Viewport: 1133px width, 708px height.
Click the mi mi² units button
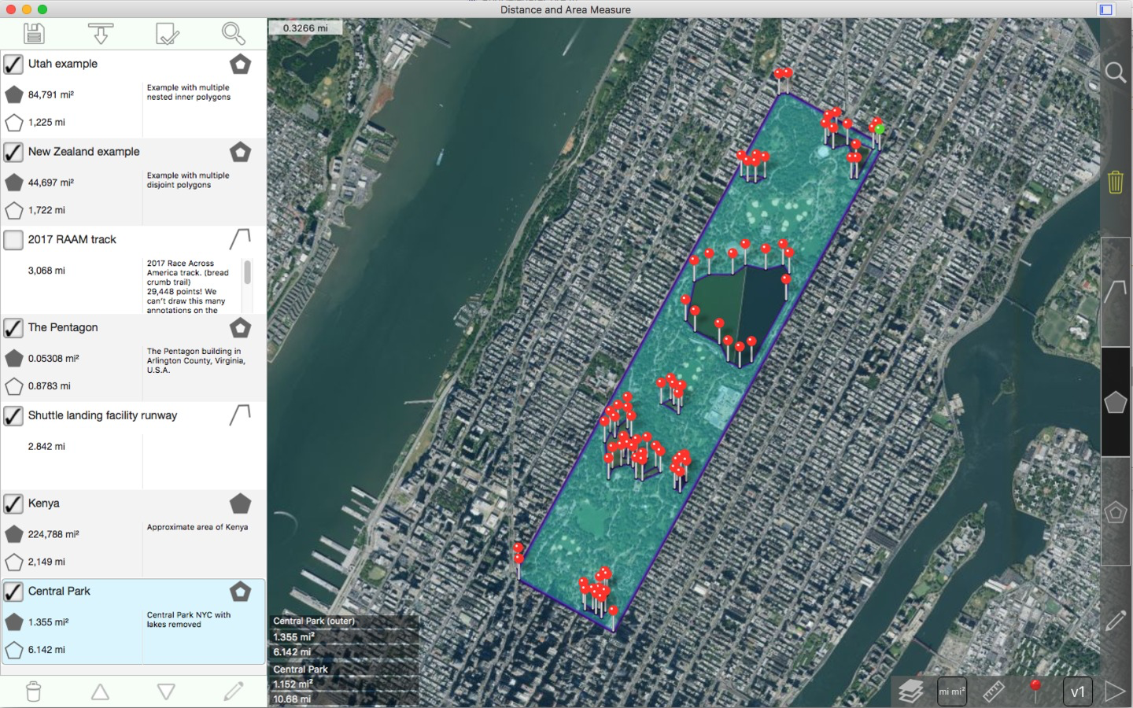pyautogui.click(x=952, y=691)
